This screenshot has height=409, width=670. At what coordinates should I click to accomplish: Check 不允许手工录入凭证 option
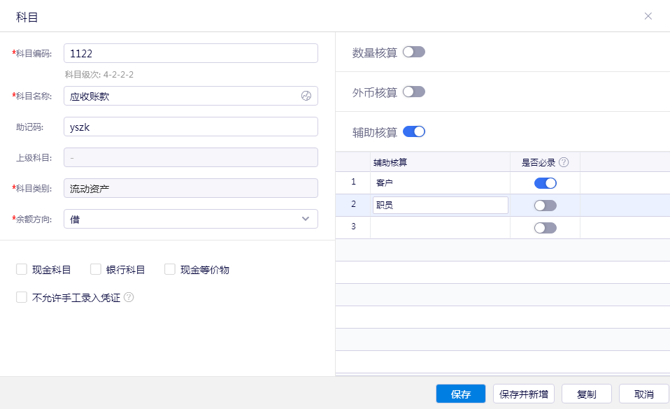click(x=22, y=297)
